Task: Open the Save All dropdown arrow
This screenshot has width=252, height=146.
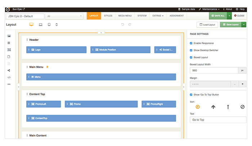Action: point(229,16)
